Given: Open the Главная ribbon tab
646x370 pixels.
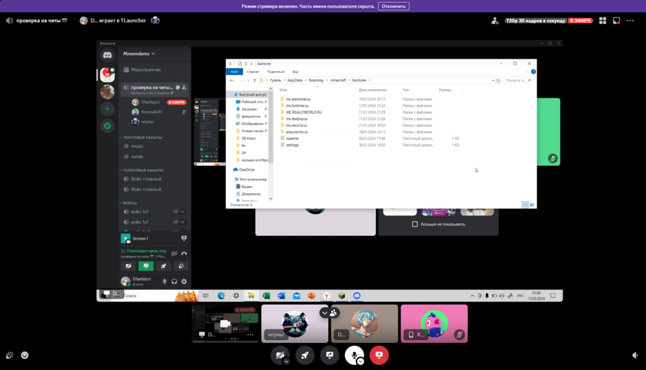Looking at the screenshot, I should (253, 72).
